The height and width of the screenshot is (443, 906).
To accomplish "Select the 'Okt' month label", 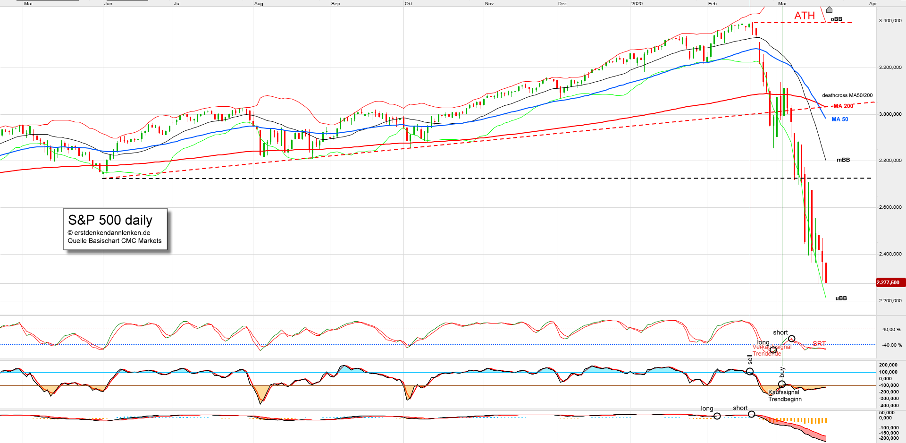I will coord(409,4).
